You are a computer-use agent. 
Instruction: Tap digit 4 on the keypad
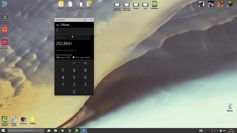coord(63,78)
